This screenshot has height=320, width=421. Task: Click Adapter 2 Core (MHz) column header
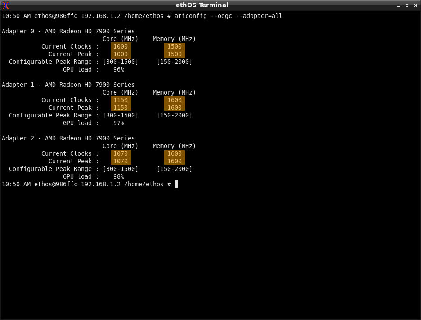click(120, 146)
